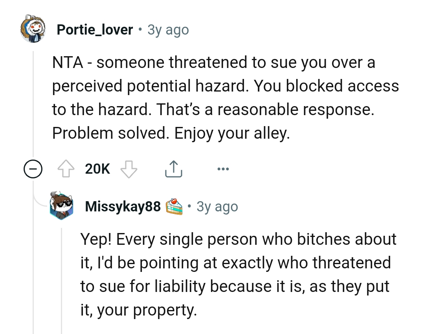Viewport: 424px width, 334px height.
Task: Click the words 'Enjoy your alley'
Action: coord(232,134)
